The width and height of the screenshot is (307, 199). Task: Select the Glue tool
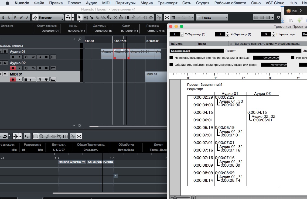(97, 18)
